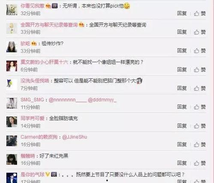Like the comment about pick他
Image resolution: width=214 pixels, height=183 pixels.
200,14
